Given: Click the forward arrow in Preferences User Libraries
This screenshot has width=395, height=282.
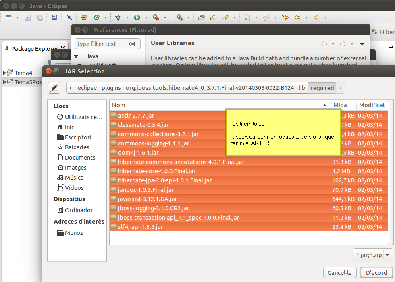Looking at the screenshot, I should pos(343,44).
